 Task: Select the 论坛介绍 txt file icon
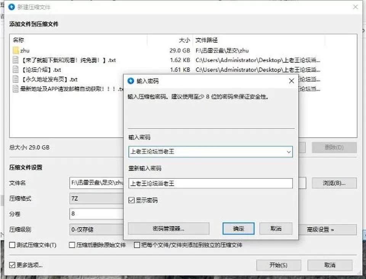coord(16,69)
